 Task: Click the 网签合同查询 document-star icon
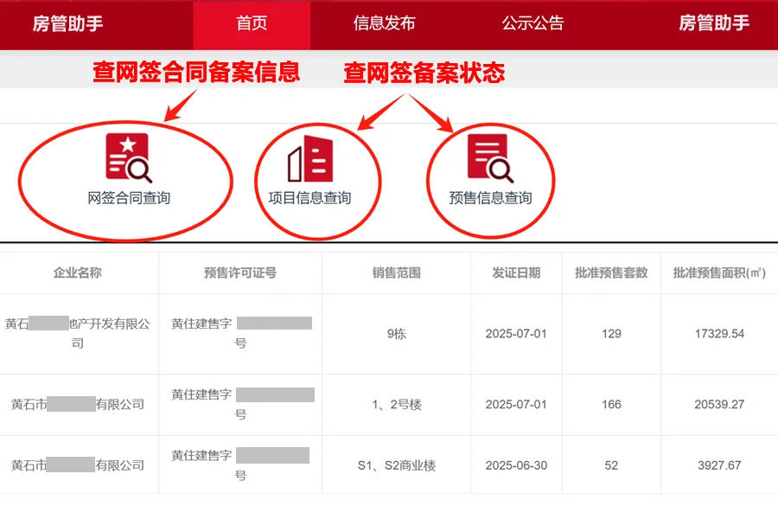pyautogui.click(x=128, y=157)
